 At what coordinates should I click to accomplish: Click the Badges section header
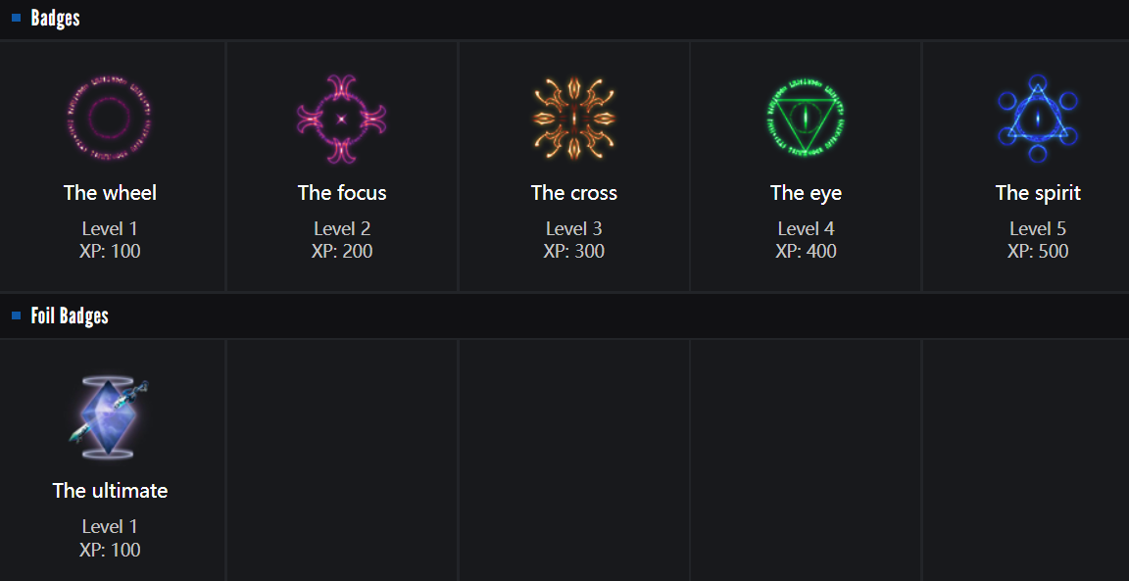pos(56,18)
